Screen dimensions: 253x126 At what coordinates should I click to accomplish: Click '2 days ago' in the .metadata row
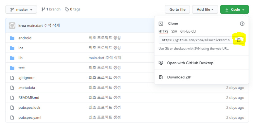[235, 88]
